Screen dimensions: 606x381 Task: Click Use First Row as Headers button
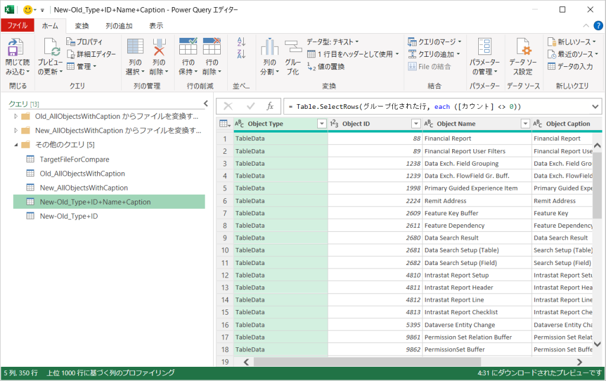(353, 54)
